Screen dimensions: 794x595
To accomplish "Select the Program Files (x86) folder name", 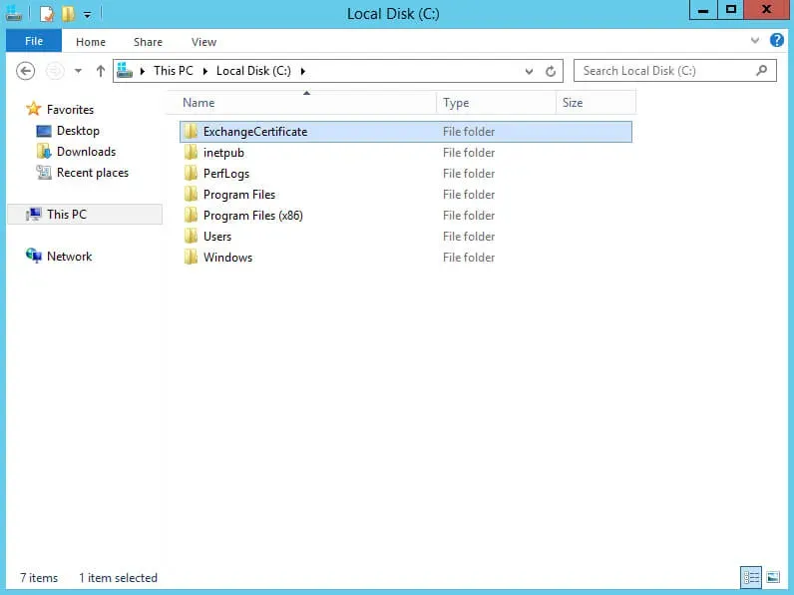I will (252, 216).
